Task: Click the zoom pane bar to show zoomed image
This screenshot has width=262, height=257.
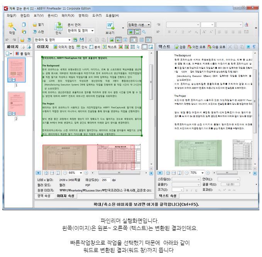Action: [146, 204]
